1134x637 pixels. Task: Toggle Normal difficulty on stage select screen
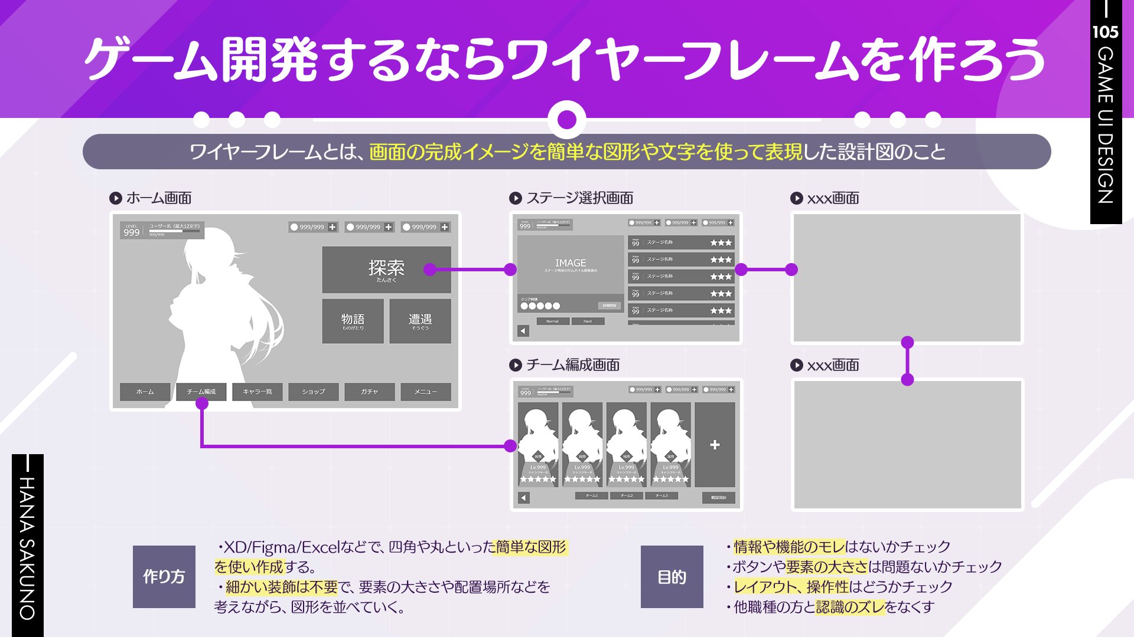[x=552, y=321]
